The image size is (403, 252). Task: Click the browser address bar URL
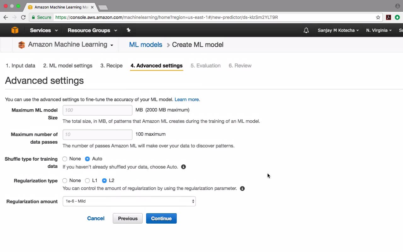click(167, 17)
